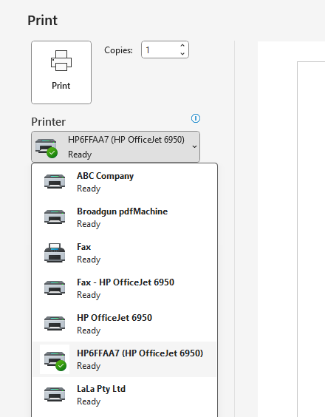The image size is (325, 417).
Task: Choose HP6FFAA7 (HP OfficeJet 6950) in the list
Action: click(x=125, y=359)
